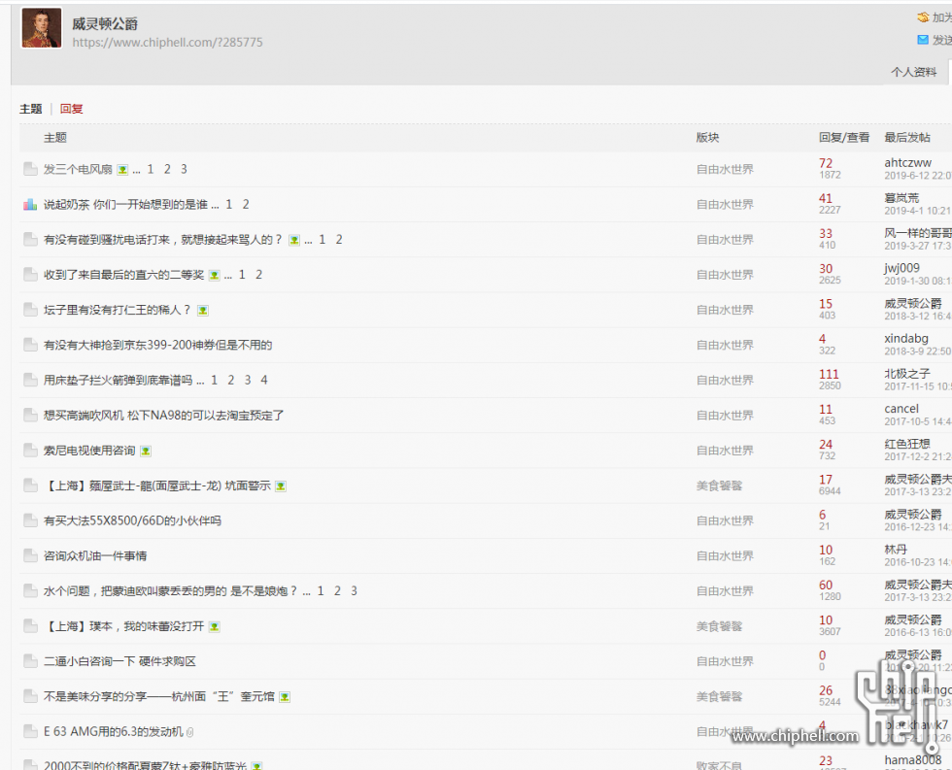
Task: Click the folder icon of 水个问题 蒙迪欧 thread
Action: 30,591
